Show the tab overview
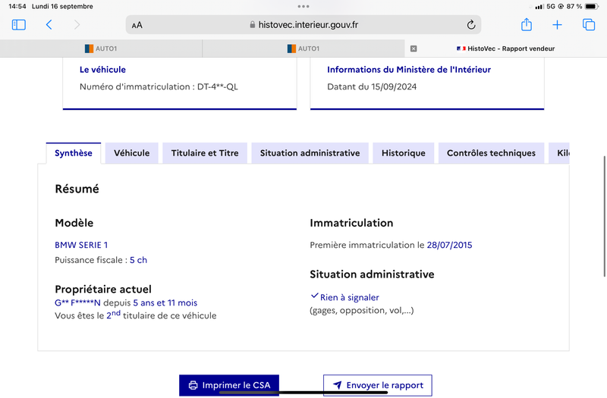The height and width of the screenshot is (398, 607). [589, 25]
